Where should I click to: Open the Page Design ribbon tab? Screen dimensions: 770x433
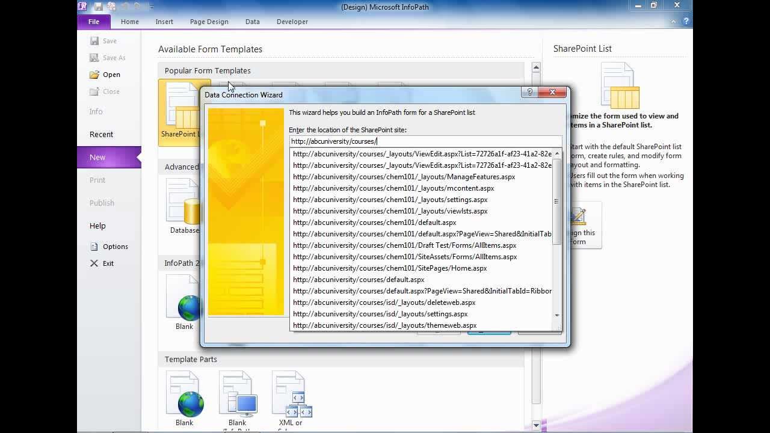pyautogui.click(x=209, y=22)
